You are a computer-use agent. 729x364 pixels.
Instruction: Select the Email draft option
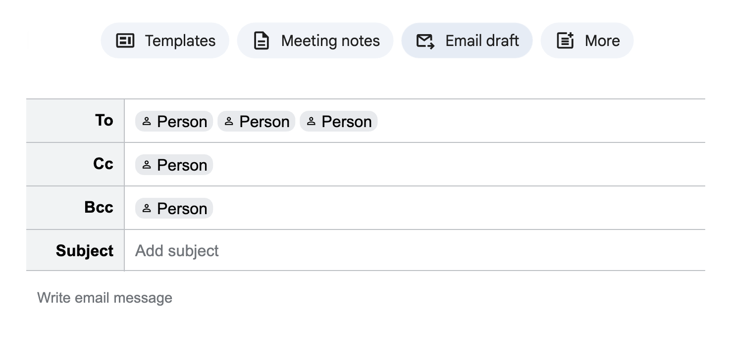[467, 41]
